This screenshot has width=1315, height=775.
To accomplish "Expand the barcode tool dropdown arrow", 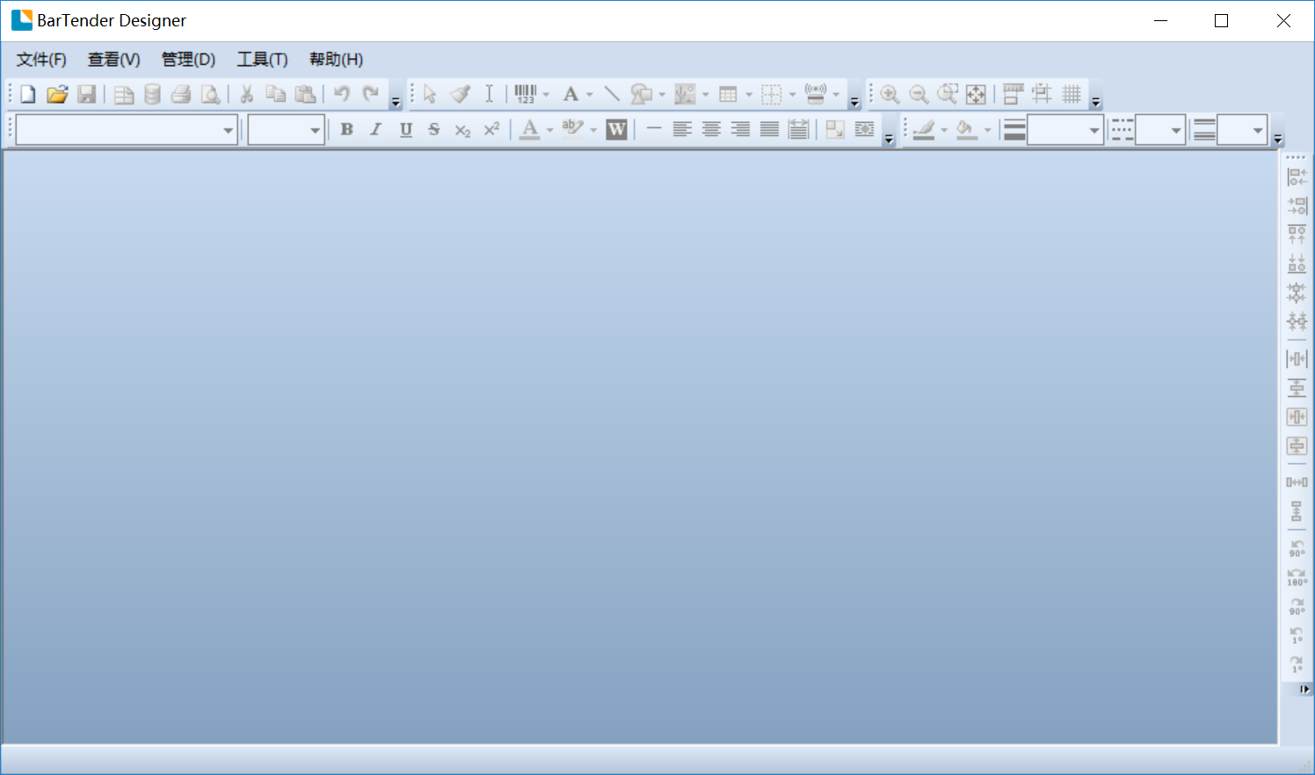I will (x=546, y=94).
